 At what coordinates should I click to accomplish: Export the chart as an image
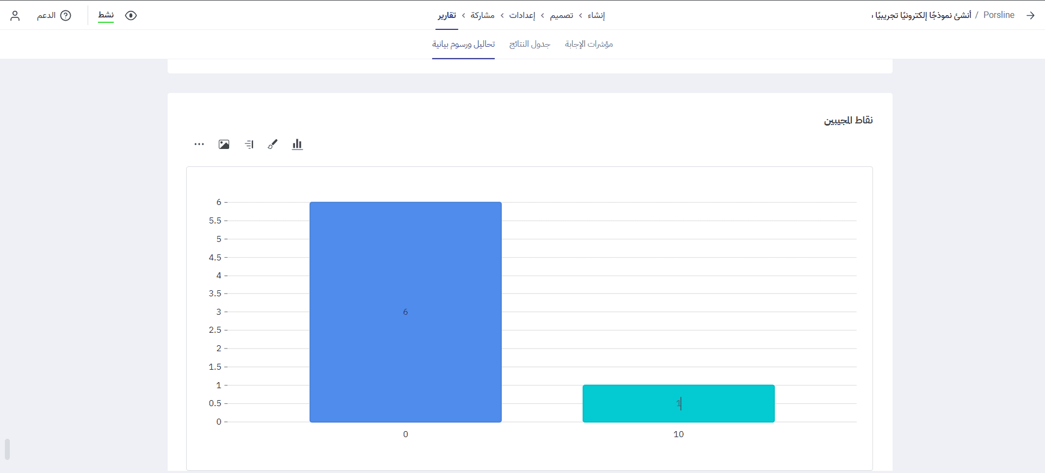tap(224, 144)
